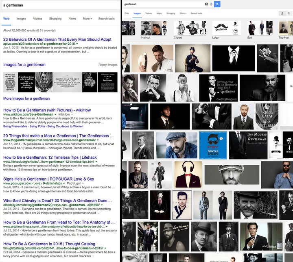Click Search tools in the left pane

coord(106,19)
